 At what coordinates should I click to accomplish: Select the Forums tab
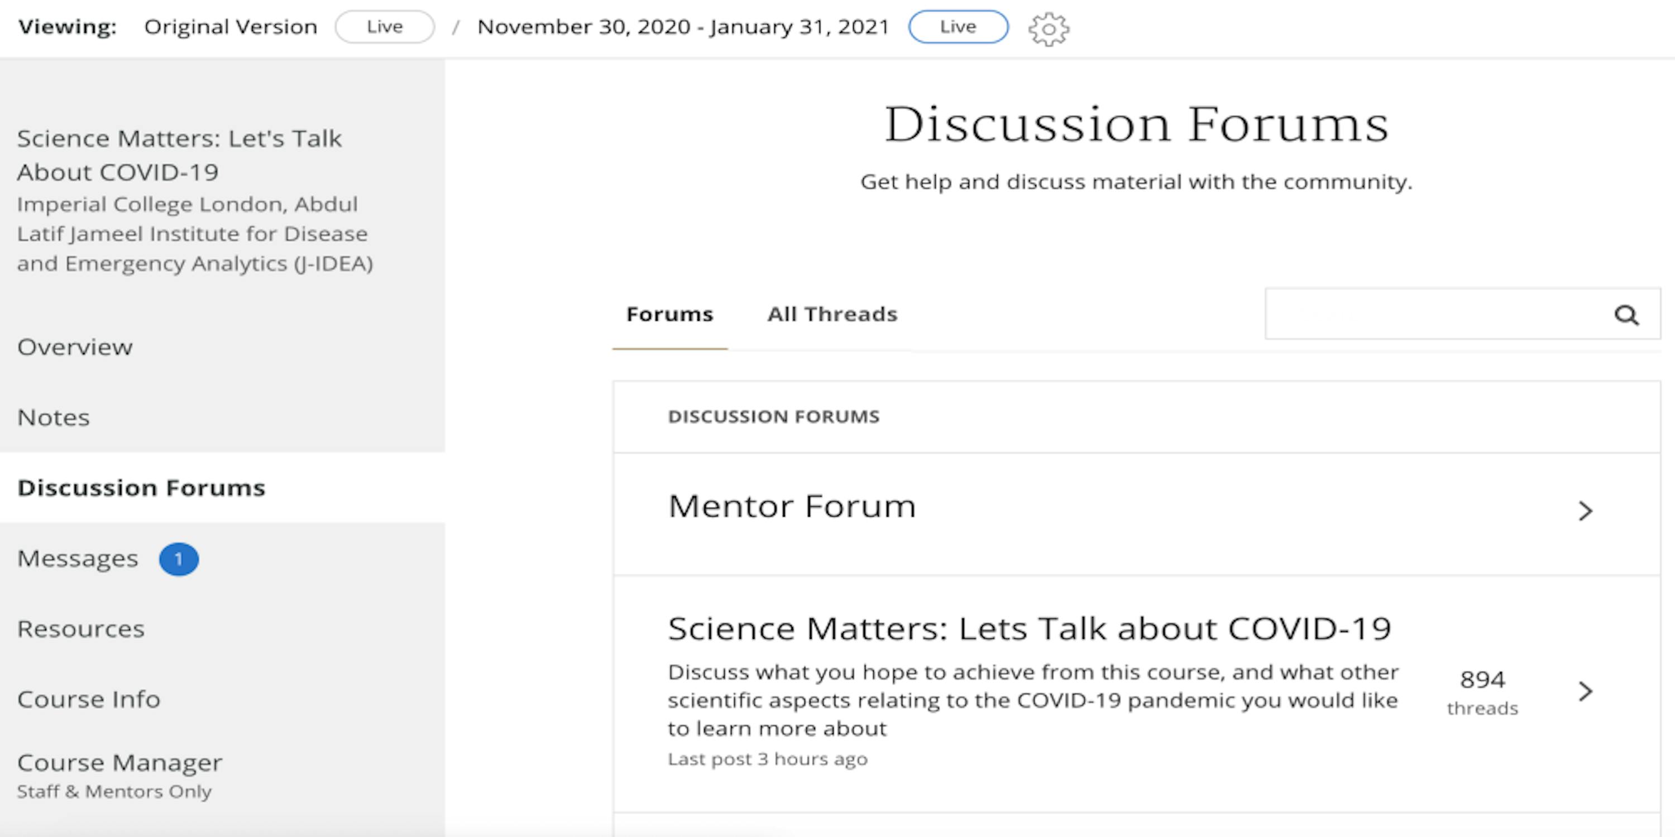[670, 315]
